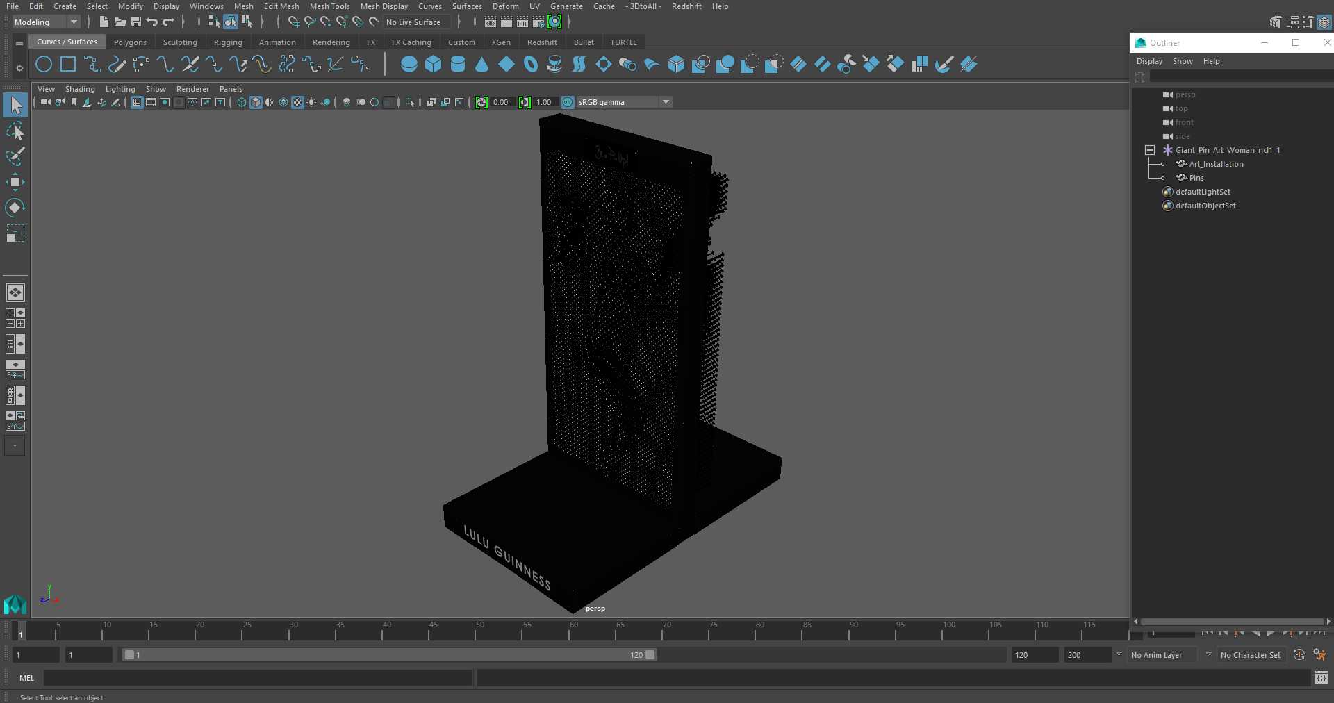Create a NURBS cylinder from shelf
Screen dimensions: 1334x703
[458, 65]
